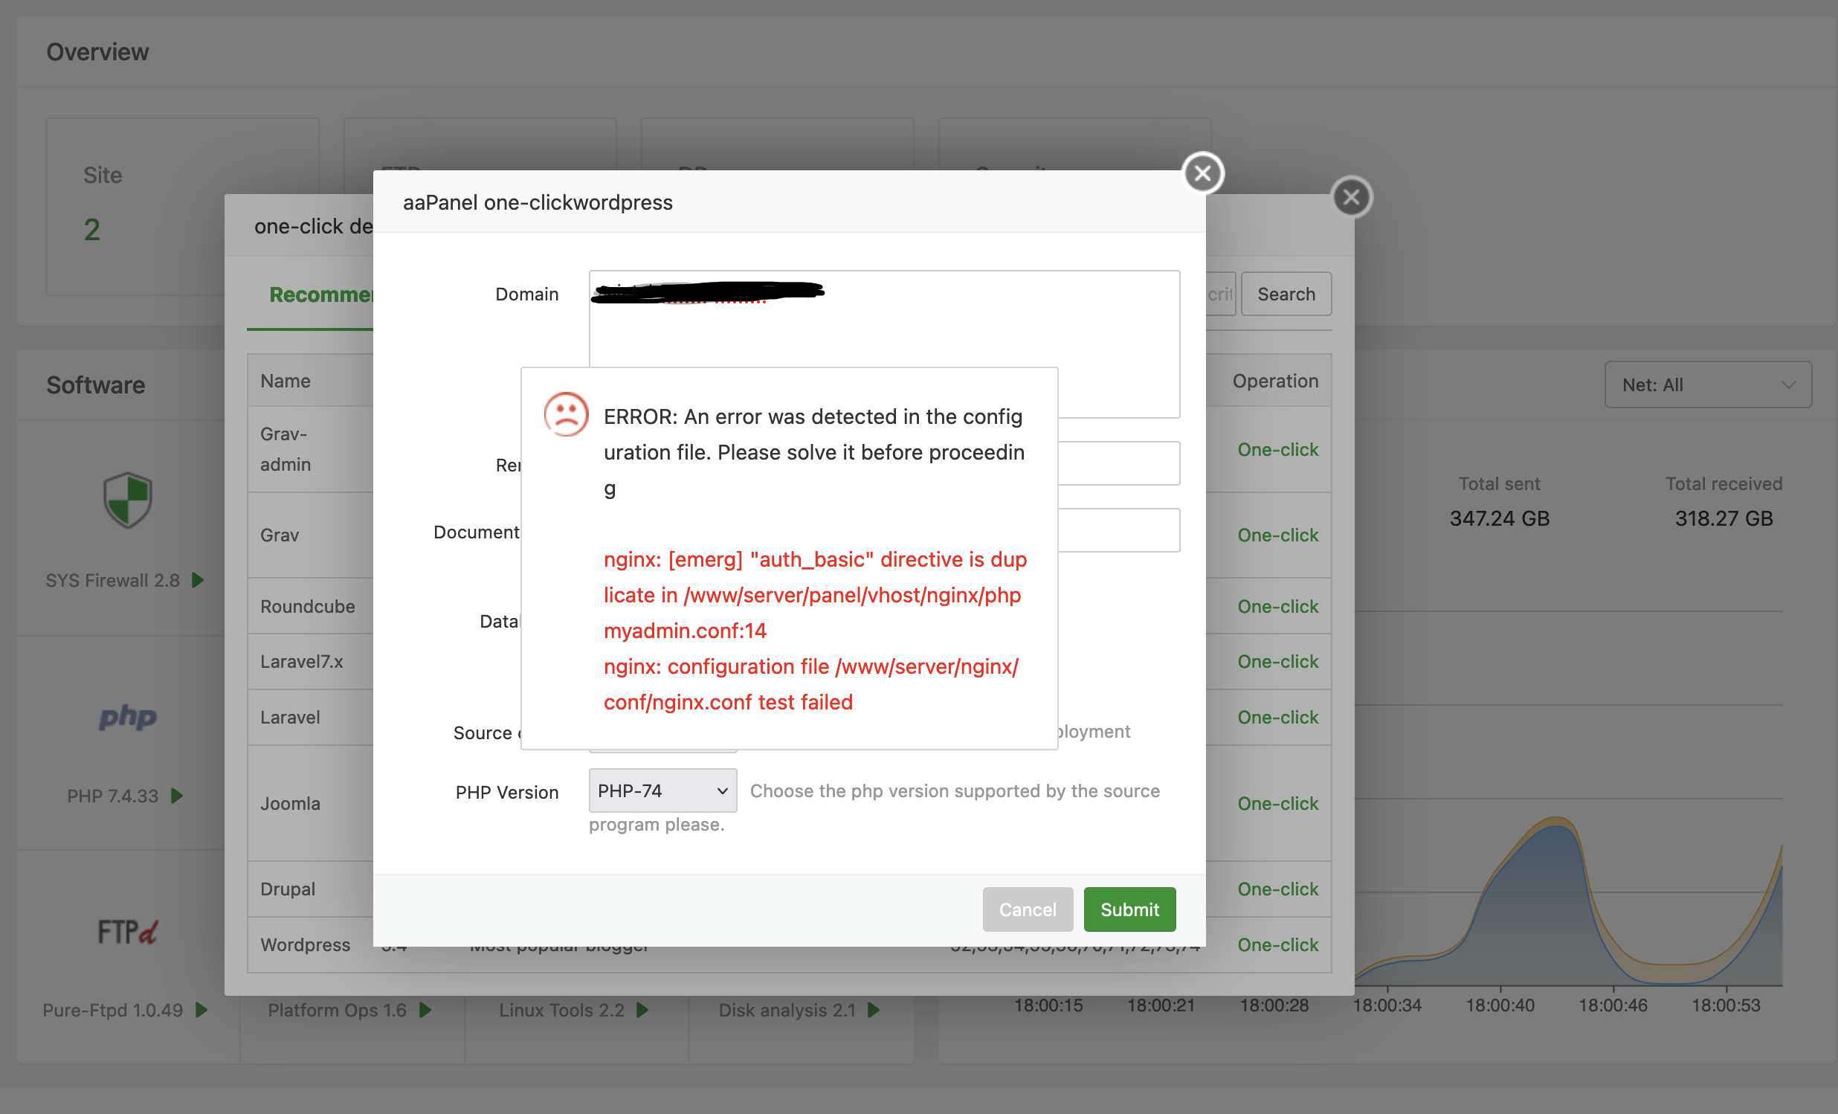Open Disk analysis 2.1 via its arrow icon
Image resolution: width=1838 pixels, height=1114 pixels.
pyautogui.click(x=873, y=1010)
